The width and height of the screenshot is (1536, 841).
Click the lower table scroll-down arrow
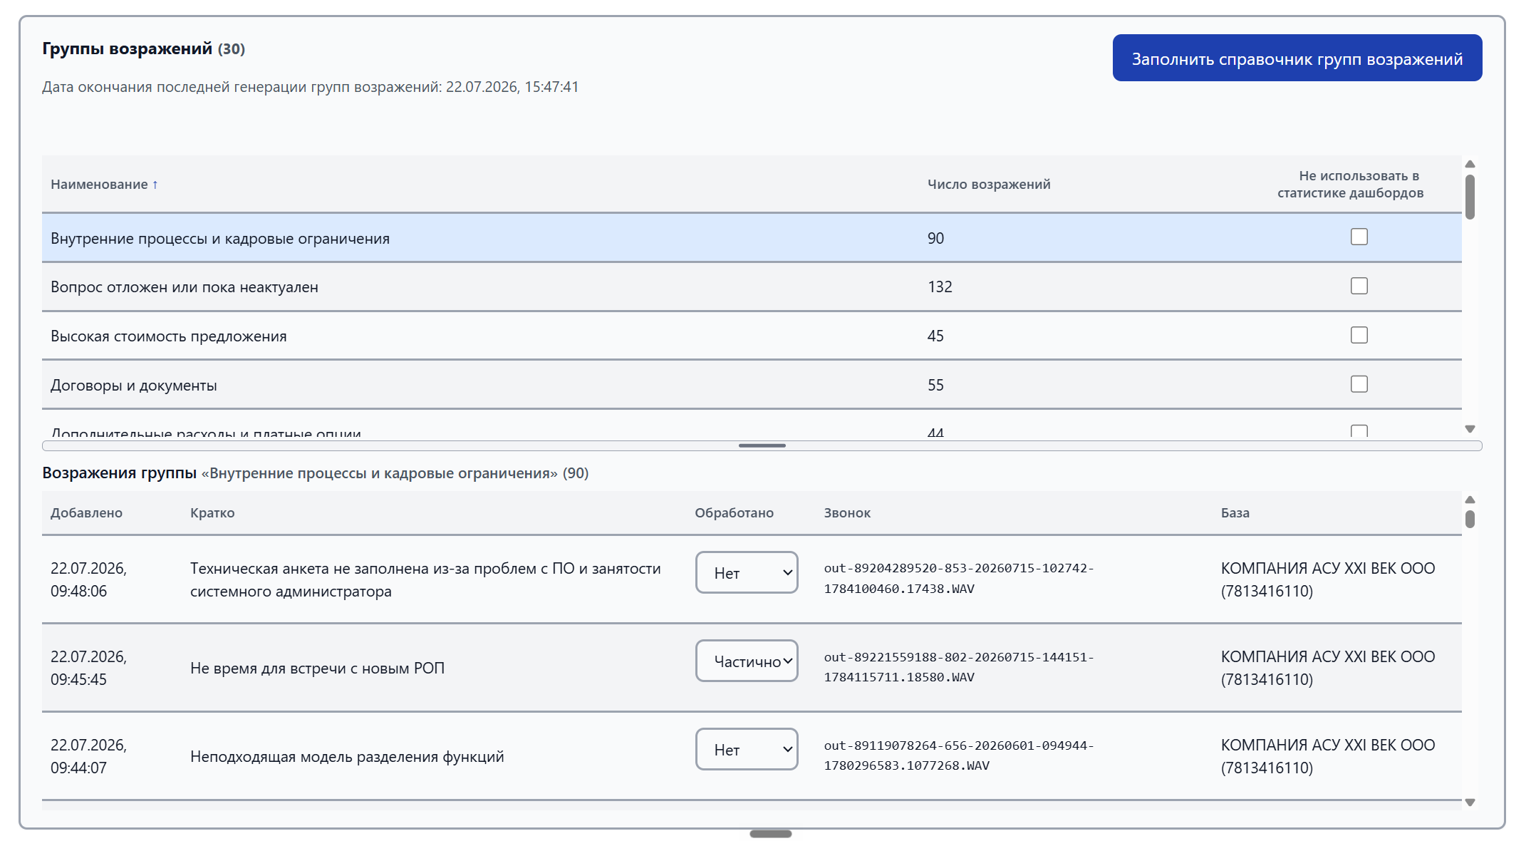pyautogui.click(x=1470, y=803)
